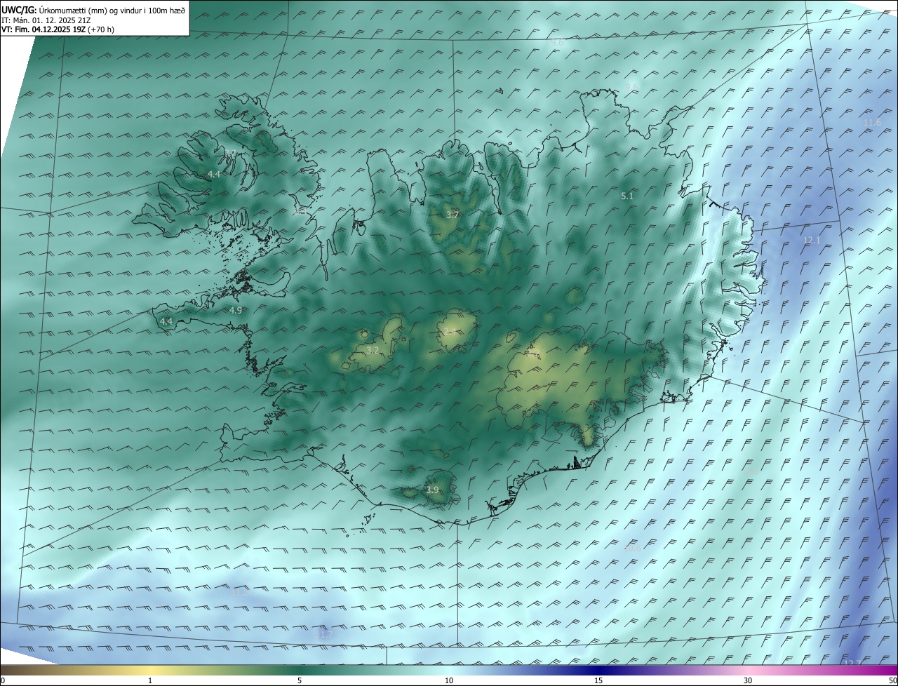Click the 4.9 value label on the map
This screenshot has width=898, height=686.
pos(236,310)
